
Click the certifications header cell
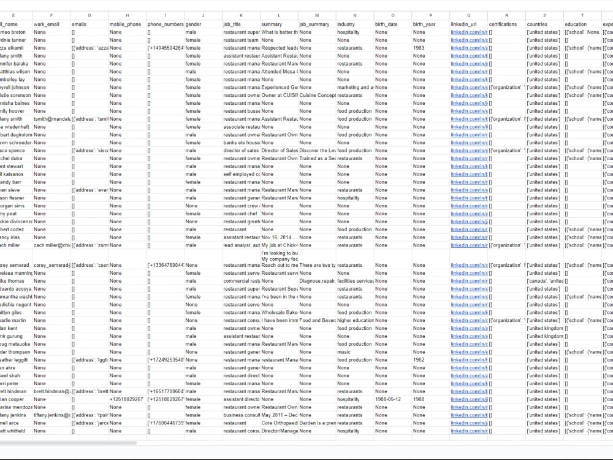coord(506,25)
